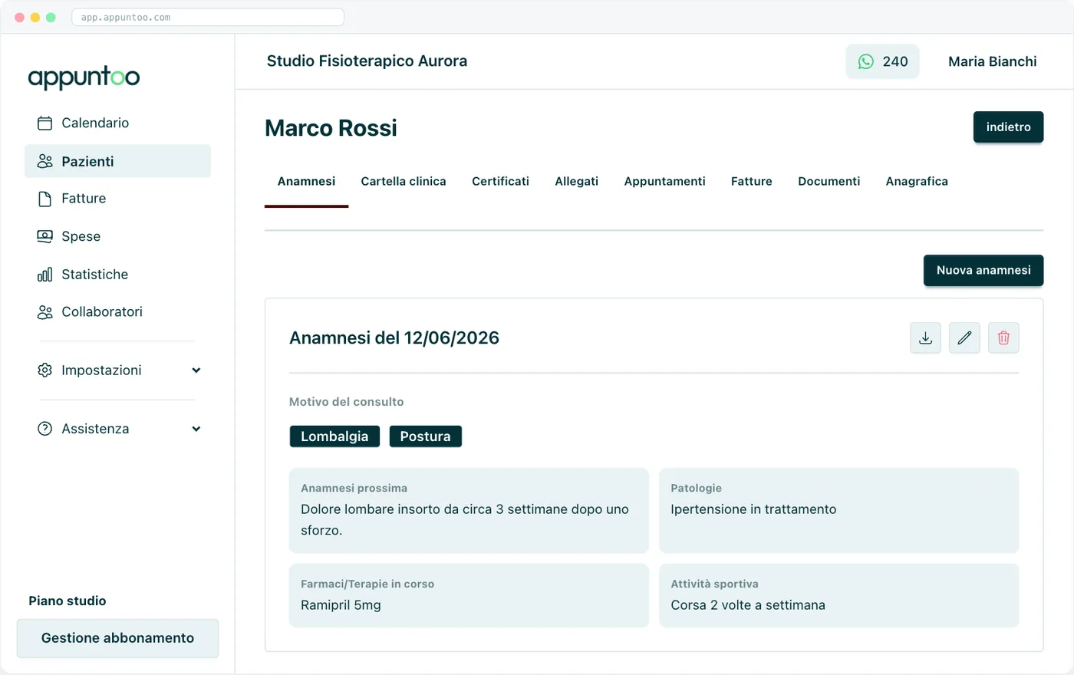1074x675 pixels.
Task: Click the 'Marco Rossi' patient name
Action: point(331,128)
